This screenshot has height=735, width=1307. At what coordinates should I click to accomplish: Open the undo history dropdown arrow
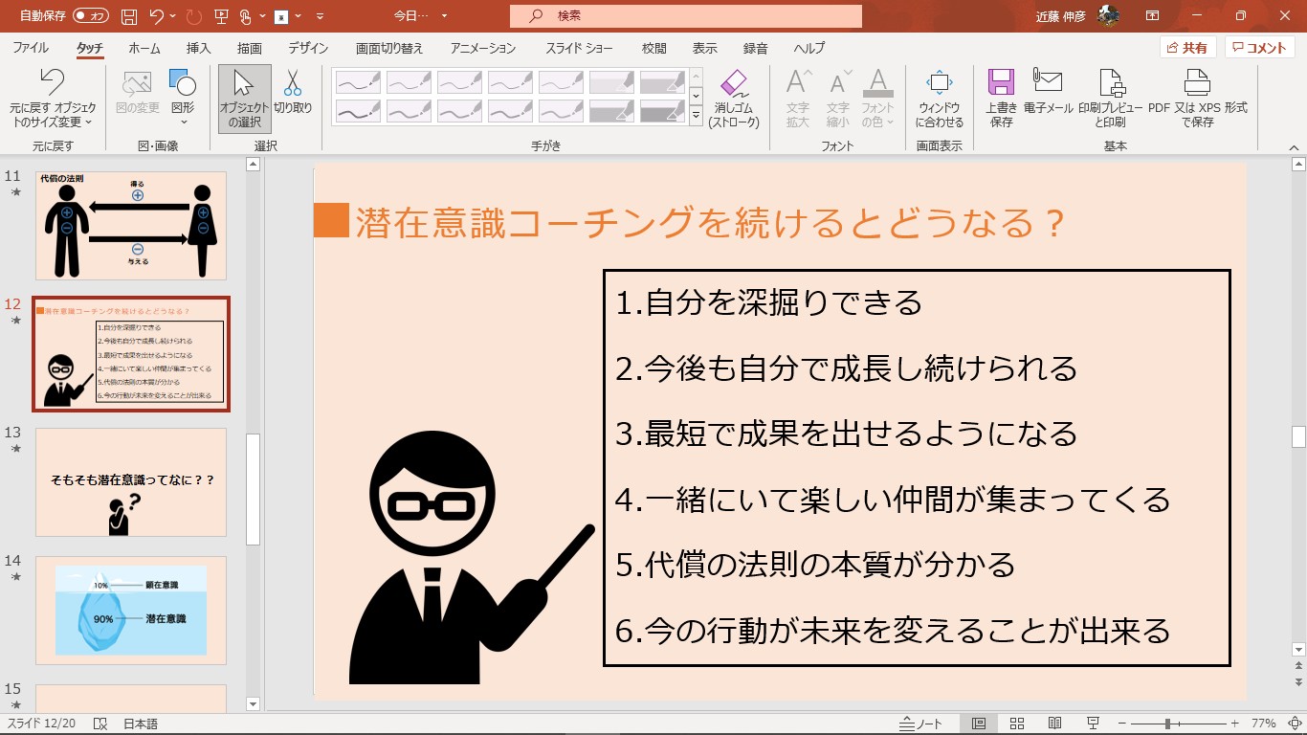click(x=171, y=16)
